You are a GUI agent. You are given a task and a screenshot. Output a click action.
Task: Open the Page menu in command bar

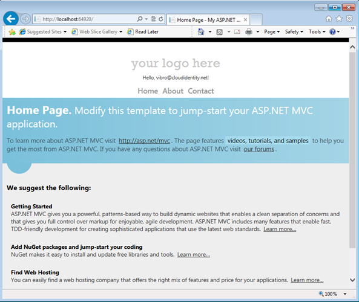click(x=272, y=32)
